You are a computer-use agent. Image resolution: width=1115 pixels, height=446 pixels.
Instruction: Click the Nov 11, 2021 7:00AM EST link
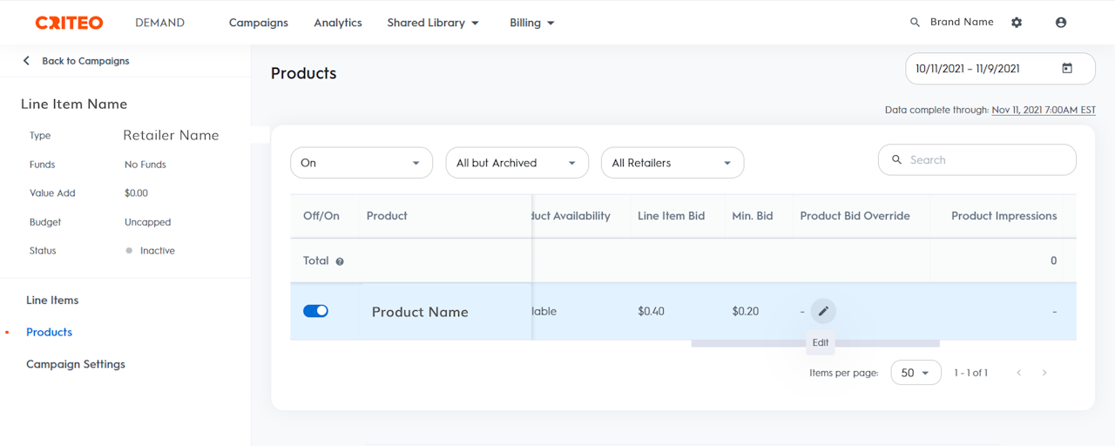click(x=1044, y=111)
